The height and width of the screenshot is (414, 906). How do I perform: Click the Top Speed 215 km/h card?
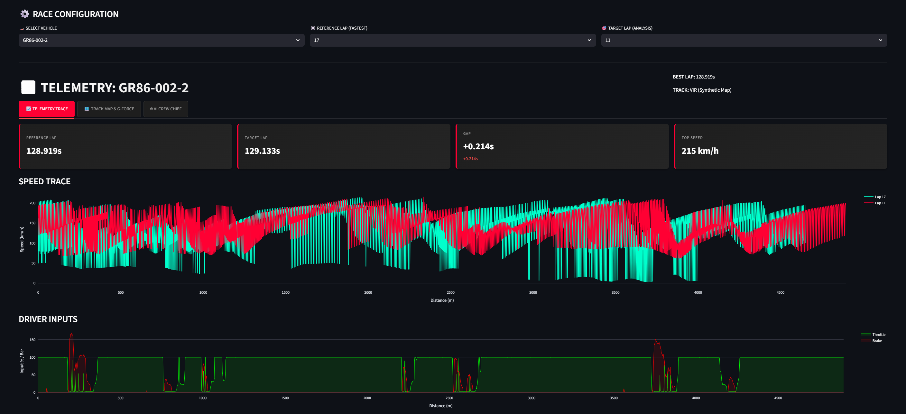coord(780,146)
